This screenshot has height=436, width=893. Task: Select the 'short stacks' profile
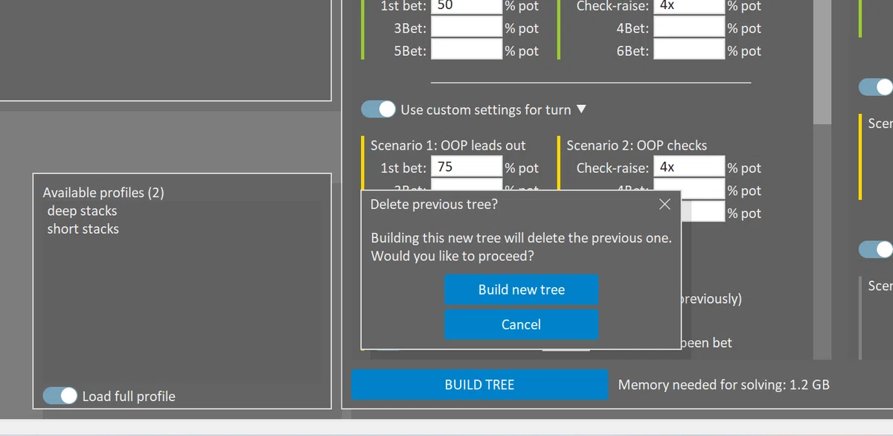tap(83, 228)
